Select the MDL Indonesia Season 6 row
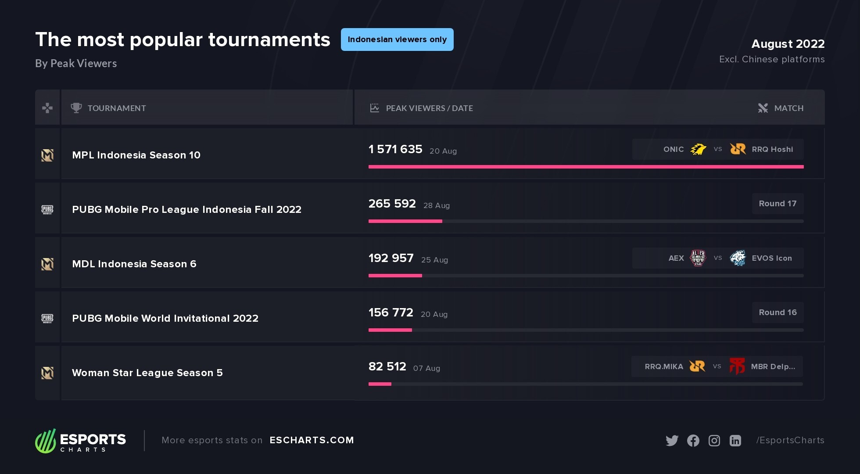This screenshot has width=860, height=474. click(134, 264)
